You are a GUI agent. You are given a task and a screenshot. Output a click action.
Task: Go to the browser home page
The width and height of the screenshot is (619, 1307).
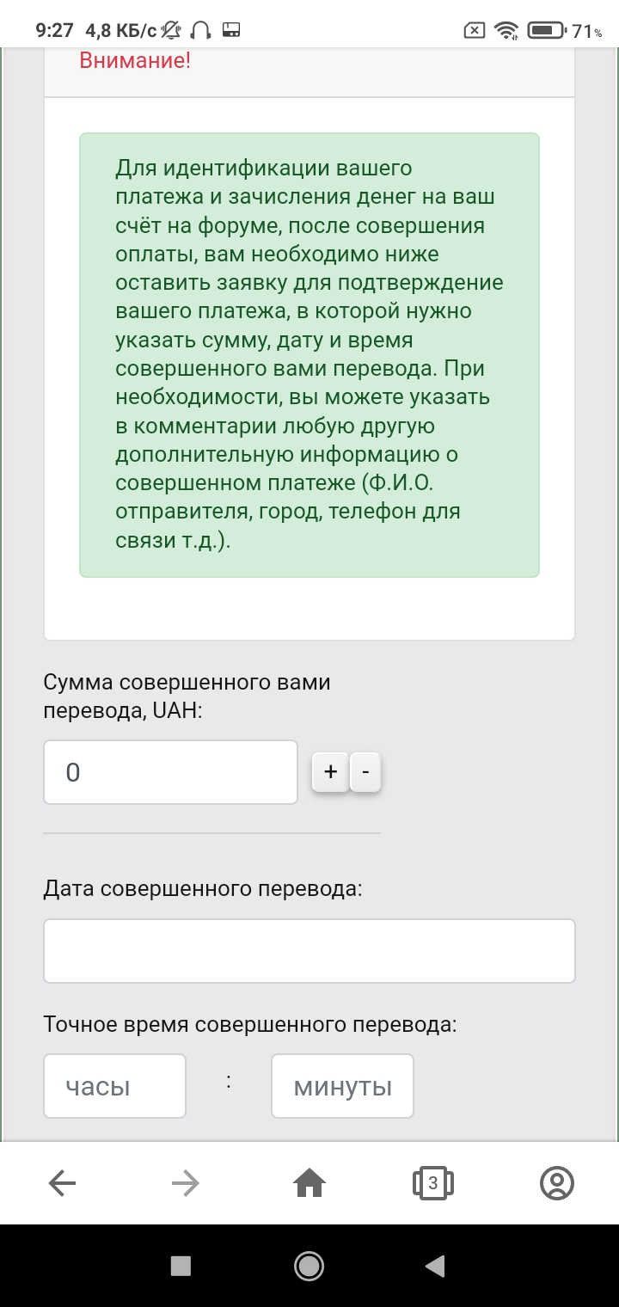[309, 1184]
